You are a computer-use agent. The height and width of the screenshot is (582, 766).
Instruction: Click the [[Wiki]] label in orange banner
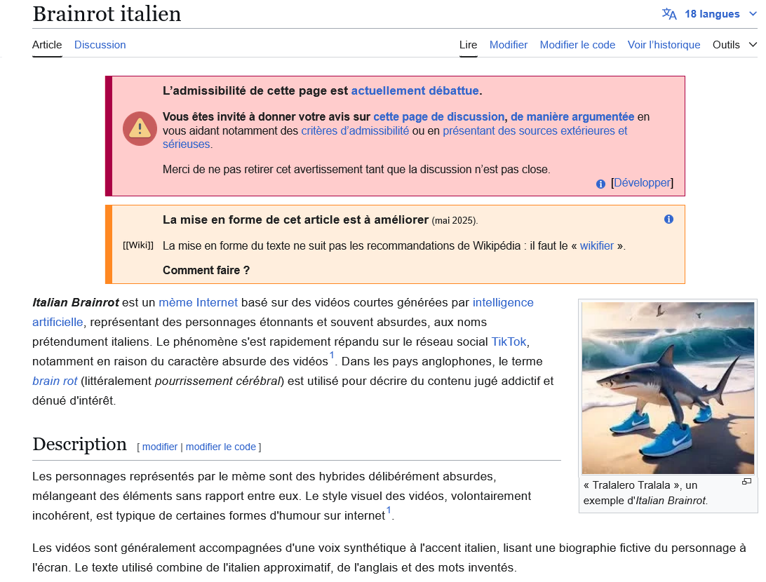coord(137,245)
